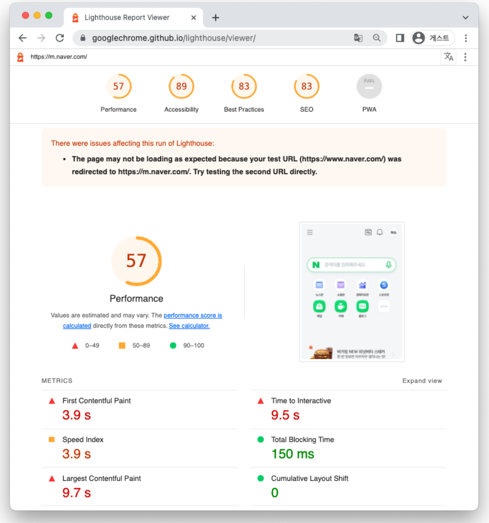This screenshot has height=523, width=489.
Task: Click the red triangle 0–49 legend icon
Action: click(75, 346)
